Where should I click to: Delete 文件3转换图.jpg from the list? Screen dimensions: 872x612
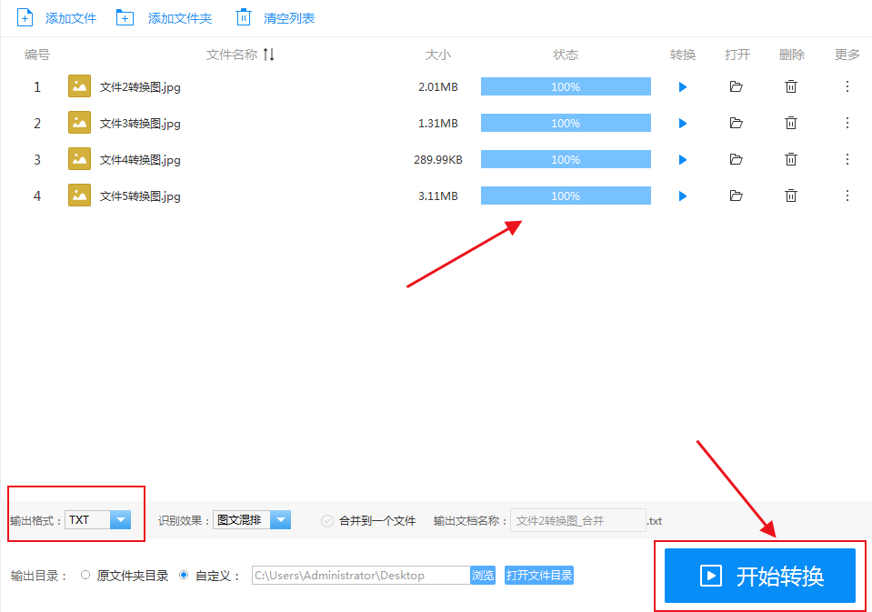(x=791, y=123)
